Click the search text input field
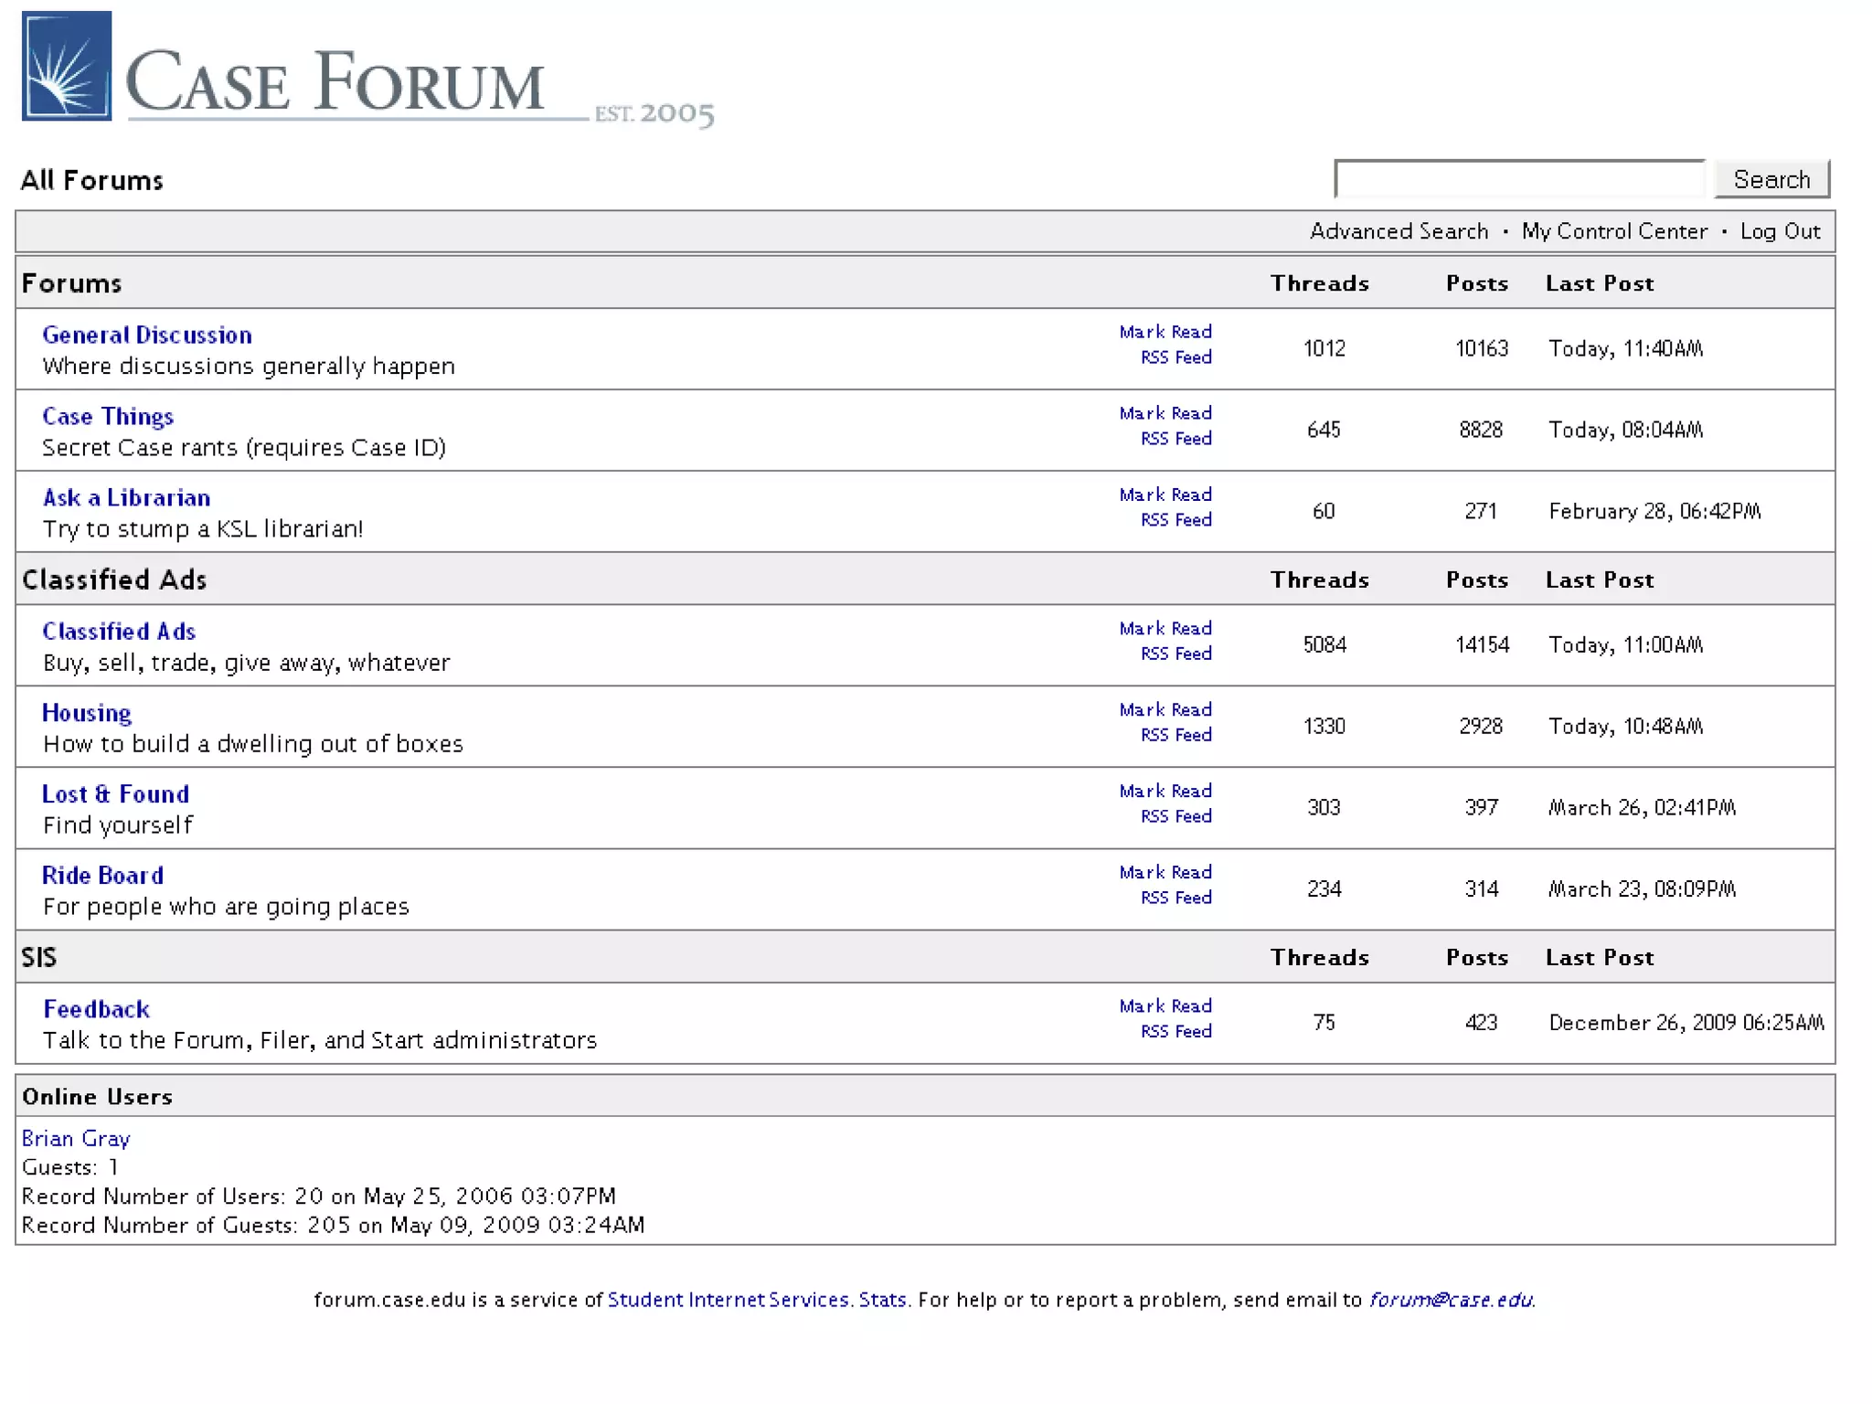 1519,179
